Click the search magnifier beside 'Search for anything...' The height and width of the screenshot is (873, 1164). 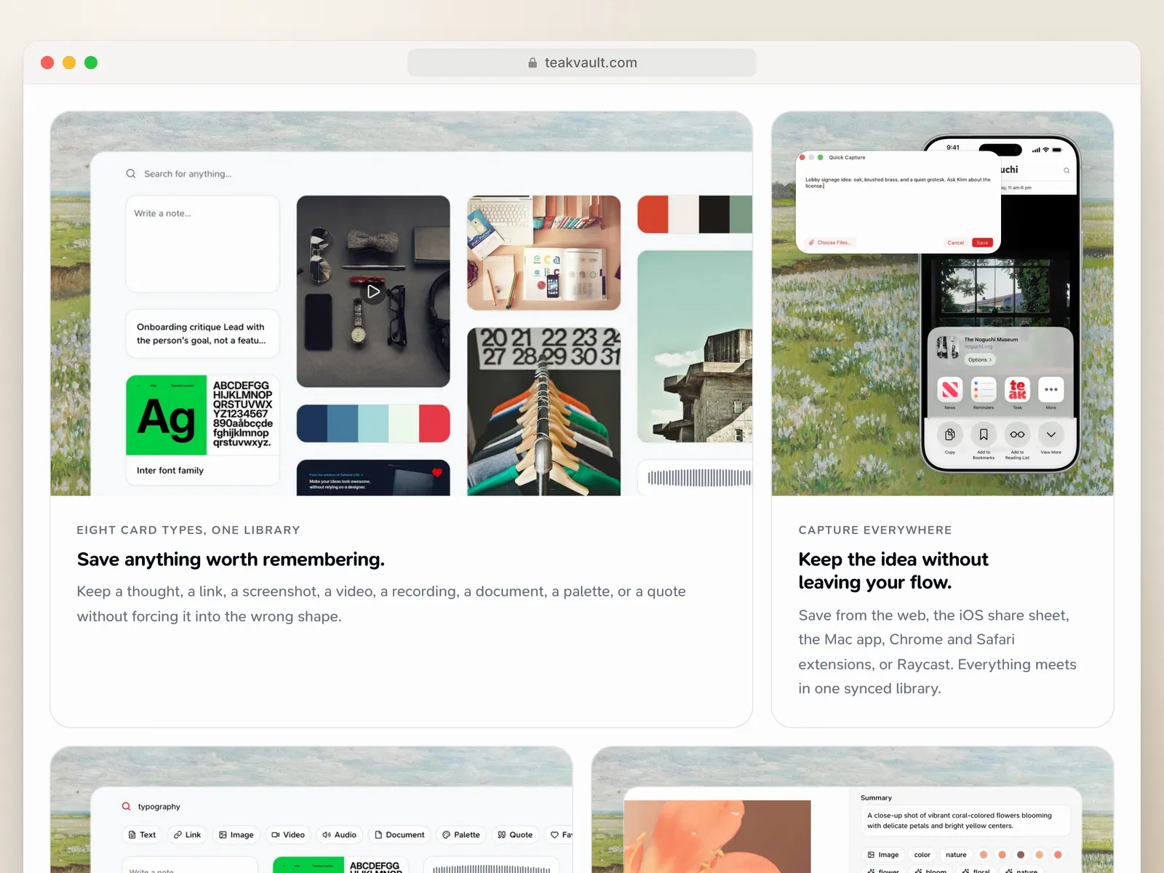click(131, 174)
